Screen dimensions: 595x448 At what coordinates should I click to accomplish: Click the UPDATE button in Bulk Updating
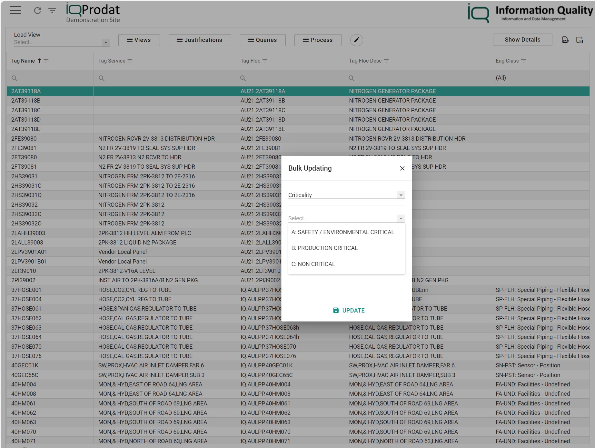point(349,310)
